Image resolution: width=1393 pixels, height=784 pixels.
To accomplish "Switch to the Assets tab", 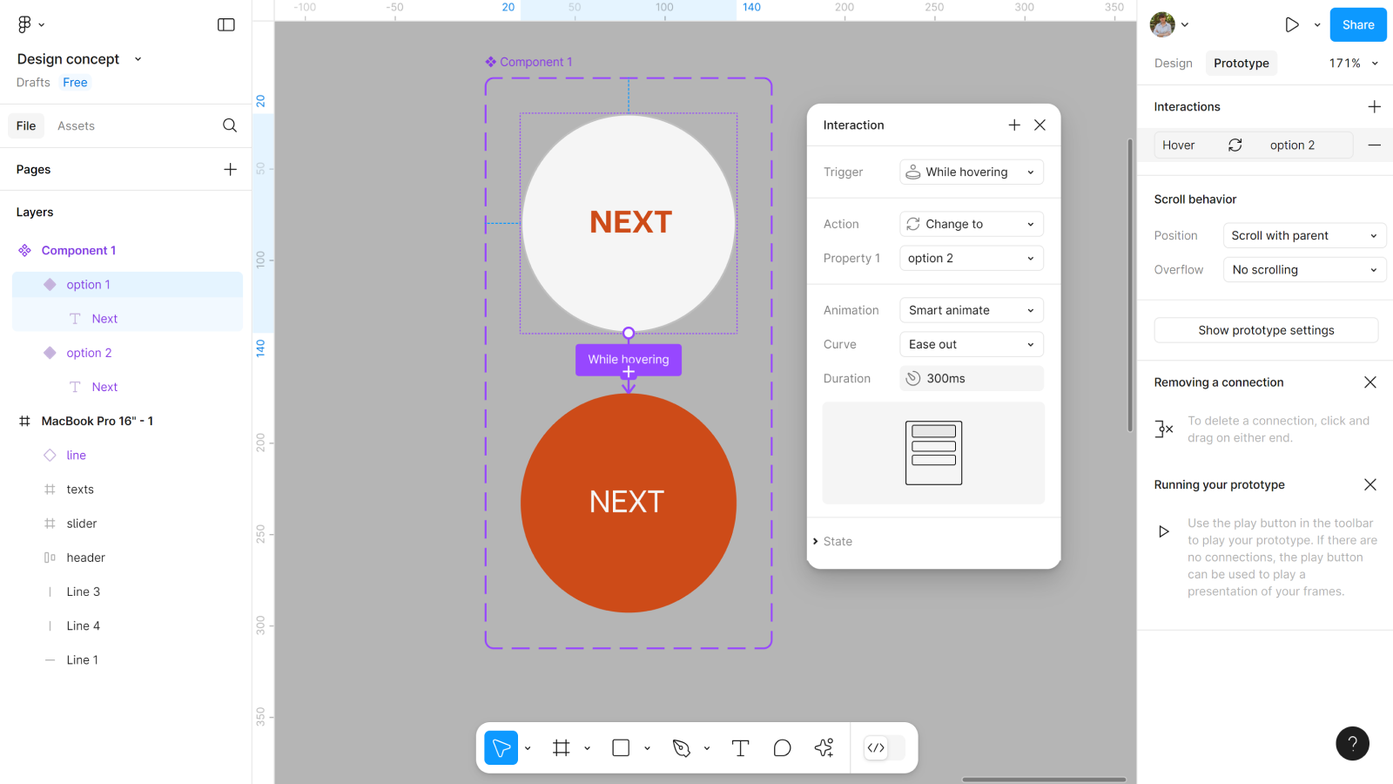I will 76,125.
